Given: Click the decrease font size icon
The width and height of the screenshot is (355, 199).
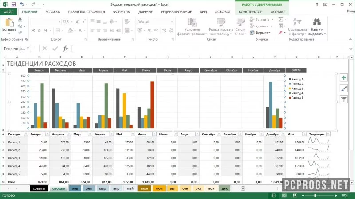Looking at the screenshot, I should [83, 22].
